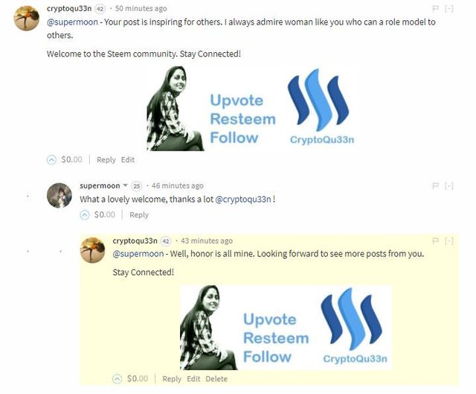This screenshot has width=476, height=394.
Task: Open the @supermoon mention in the first comment
Action: [72, 22]
